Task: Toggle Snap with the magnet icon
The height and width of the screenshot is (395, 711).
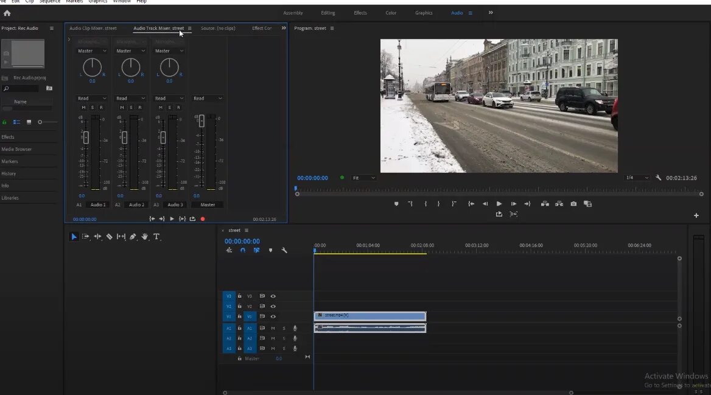Action: (242, 250)
